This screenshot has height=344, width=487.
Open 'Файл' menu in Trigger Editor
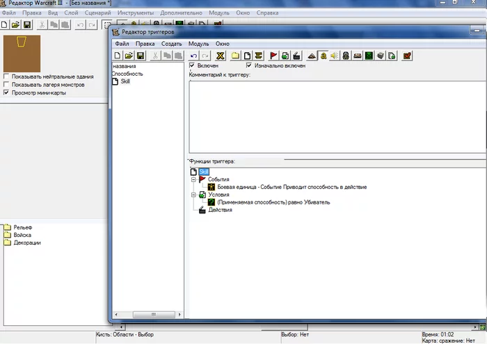pyautogui.click(x=122, y=44)
